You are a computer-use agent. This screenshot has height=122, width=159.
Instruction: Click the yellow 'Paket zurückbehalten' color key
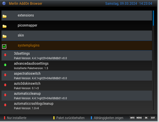point(54,118)
